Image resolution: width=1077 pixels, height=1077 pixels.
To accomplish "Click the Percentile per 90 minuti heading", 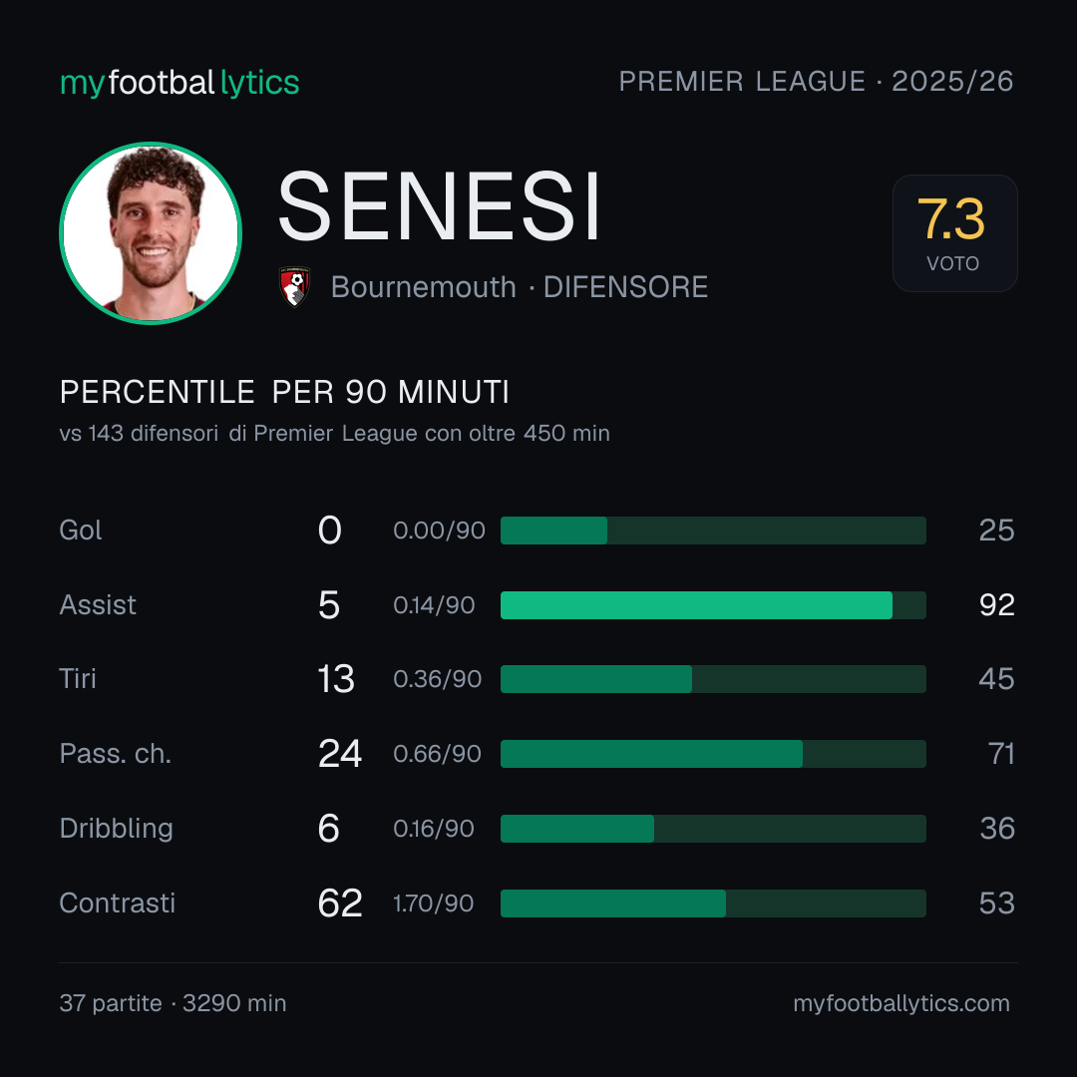I will click(284, 392).
